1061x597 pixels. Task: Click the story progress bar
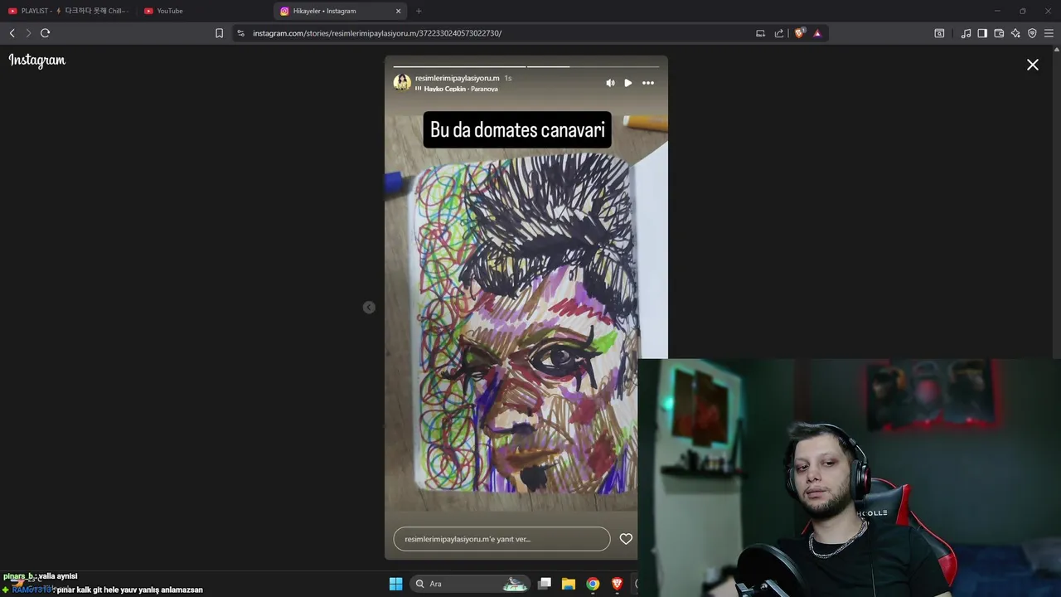pos(526,66)
